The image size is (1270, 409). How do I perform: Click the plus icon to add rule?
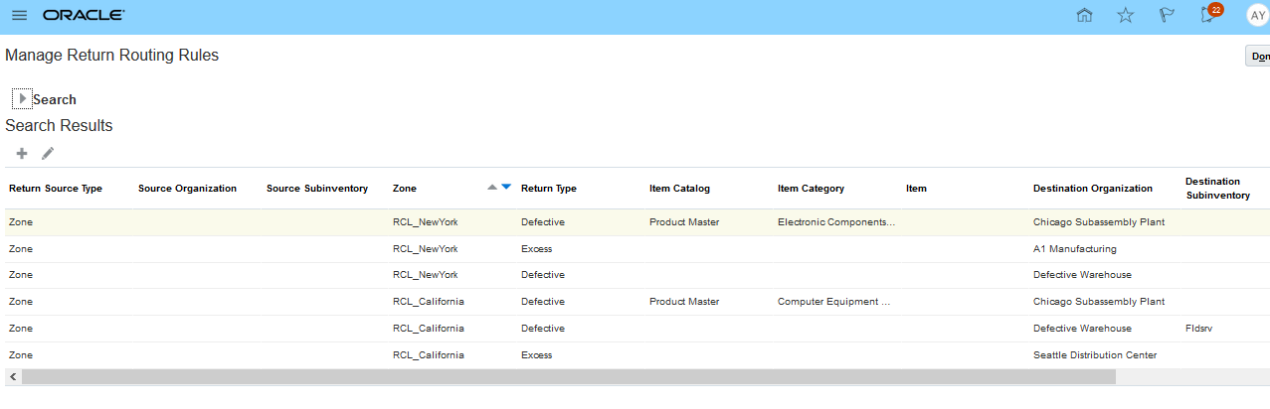coord(22,153)
